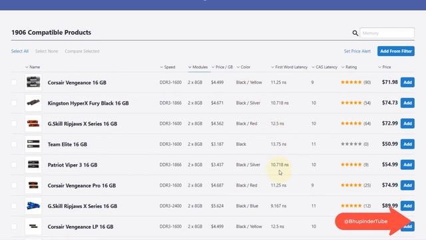Add Patriot Viper 3 at $54.99
The width and height of the screenshot is (426, 240).
click(x=407, y=165)
